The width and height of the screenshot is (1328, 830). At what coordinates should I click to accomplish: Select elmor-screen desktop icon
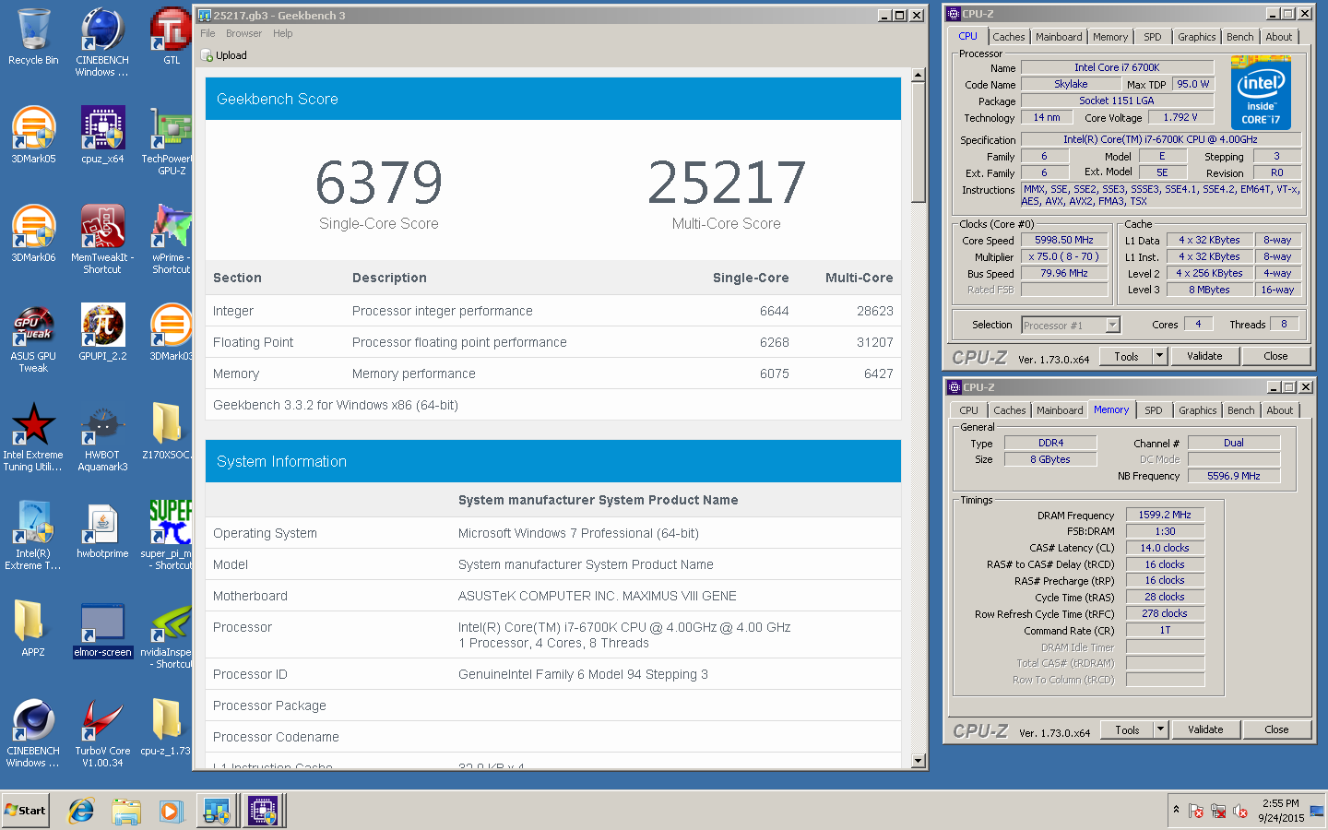pyautogui.click(x=102, y=629)
